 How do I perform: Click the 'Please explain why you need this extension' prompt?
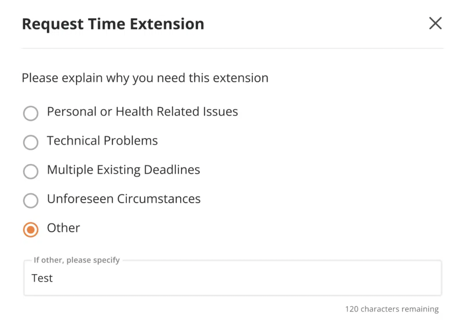(x=145, y=78)
